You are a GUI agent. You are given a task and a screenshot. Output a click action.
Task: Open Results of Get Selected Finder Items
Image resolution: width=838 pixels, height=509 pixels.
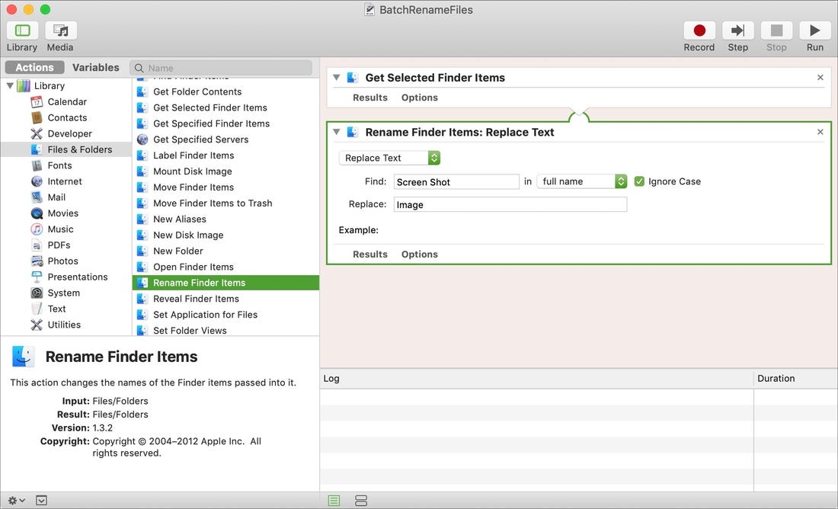tap(369, 98)
